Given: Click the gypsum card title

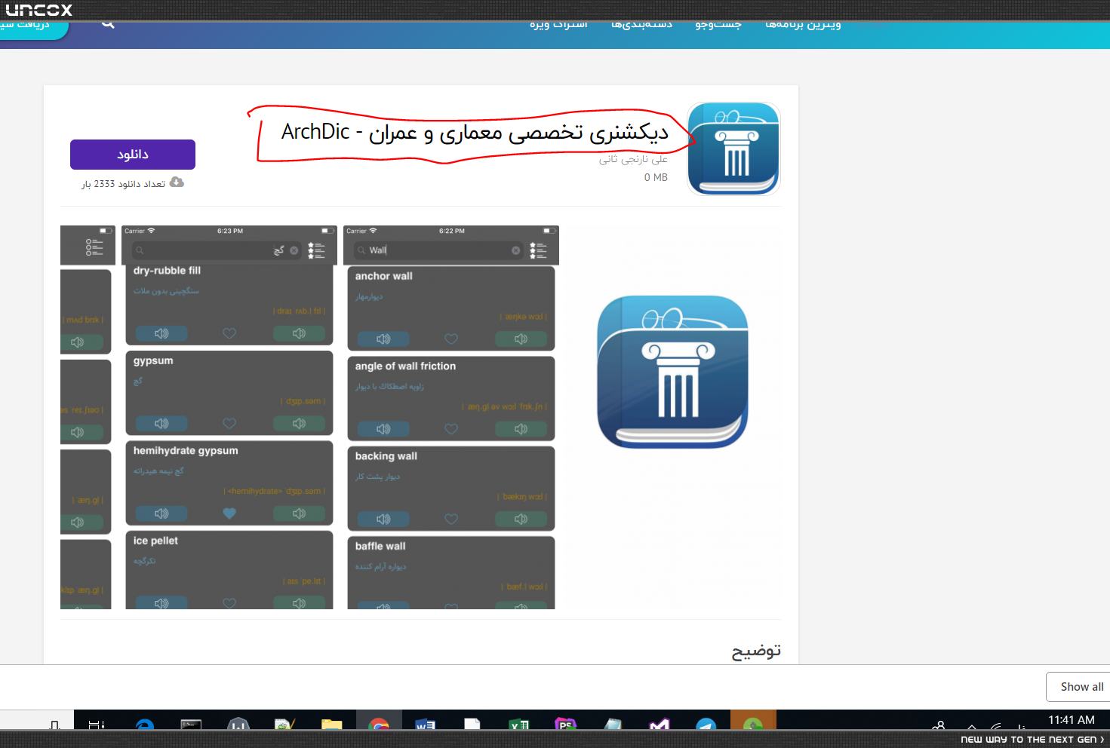Looking at the screenshot, I should tap(153, 361).
